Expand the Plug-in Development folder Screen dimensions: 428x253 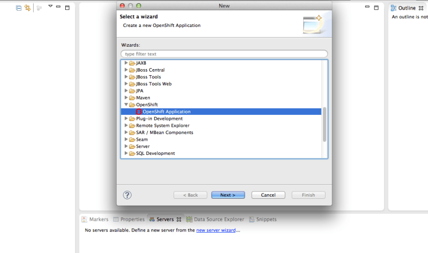[126, 119]
